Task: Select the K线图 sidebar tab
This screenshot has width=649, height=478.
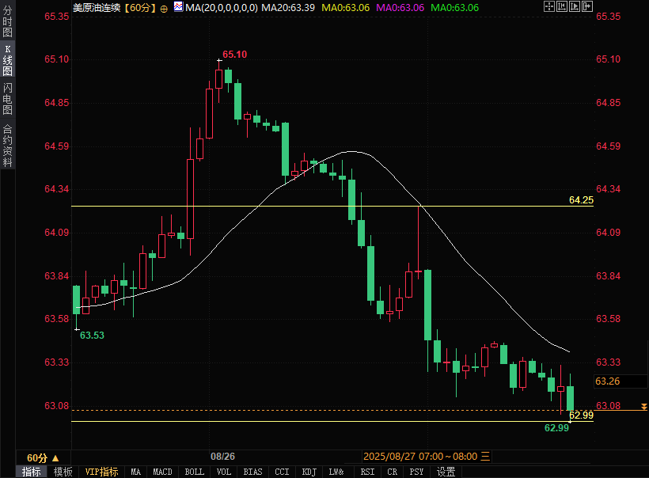Action: (7, 60)
